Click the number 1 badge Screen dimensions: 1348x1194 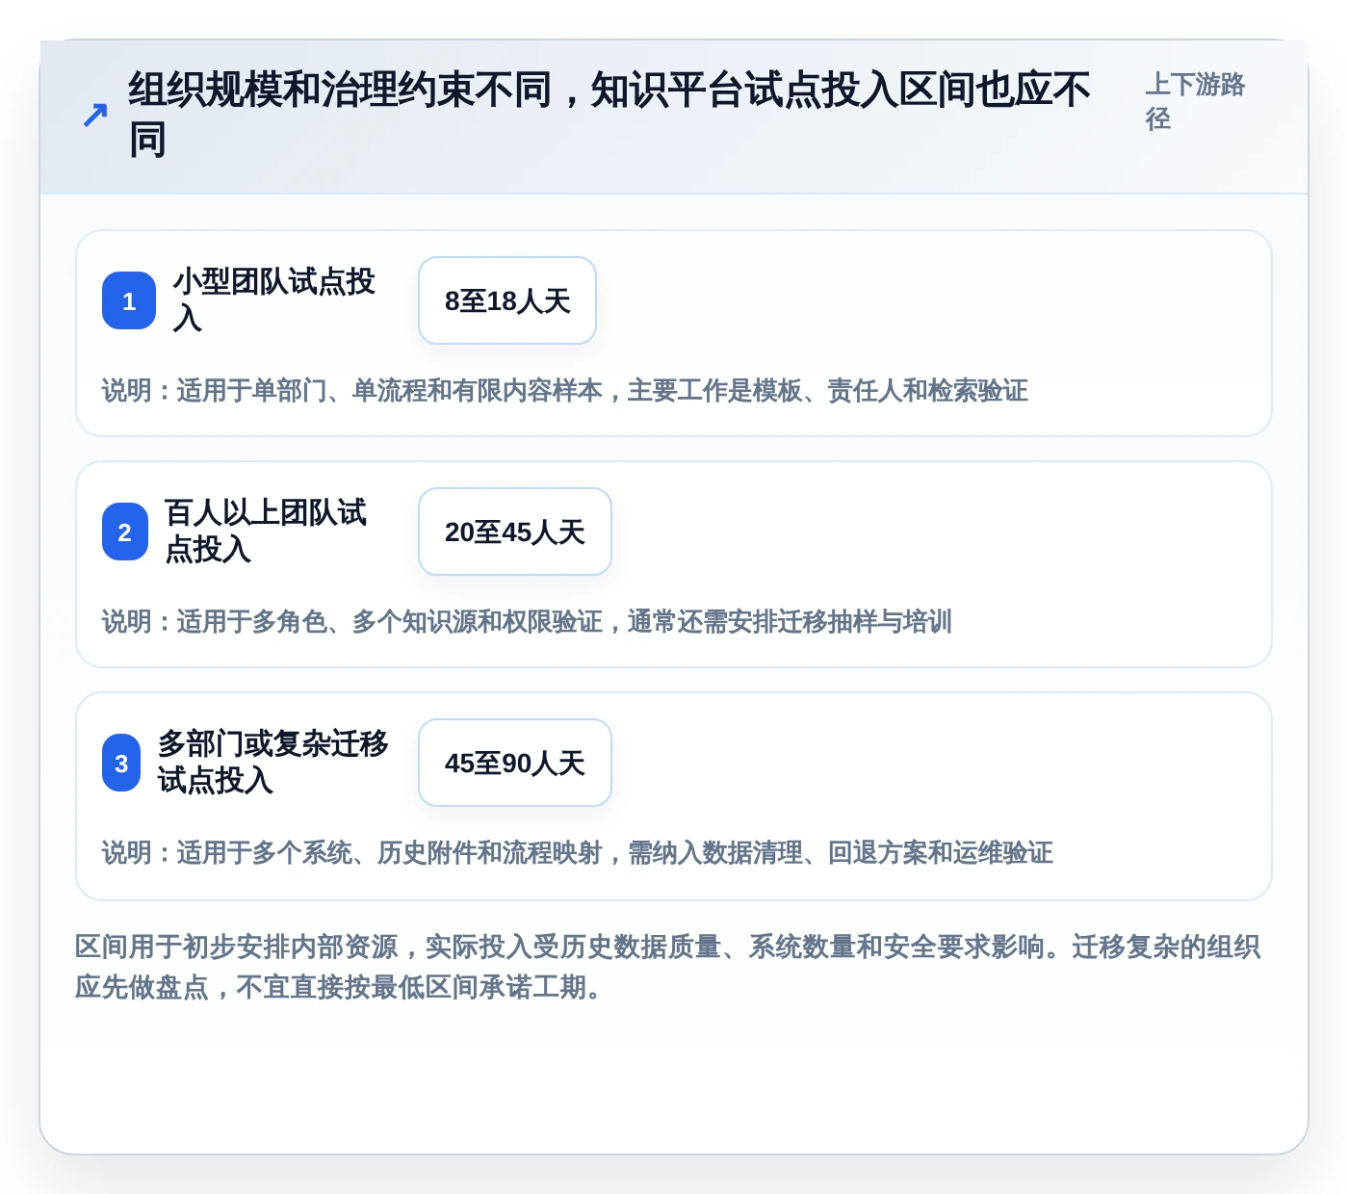pos(129,300)
